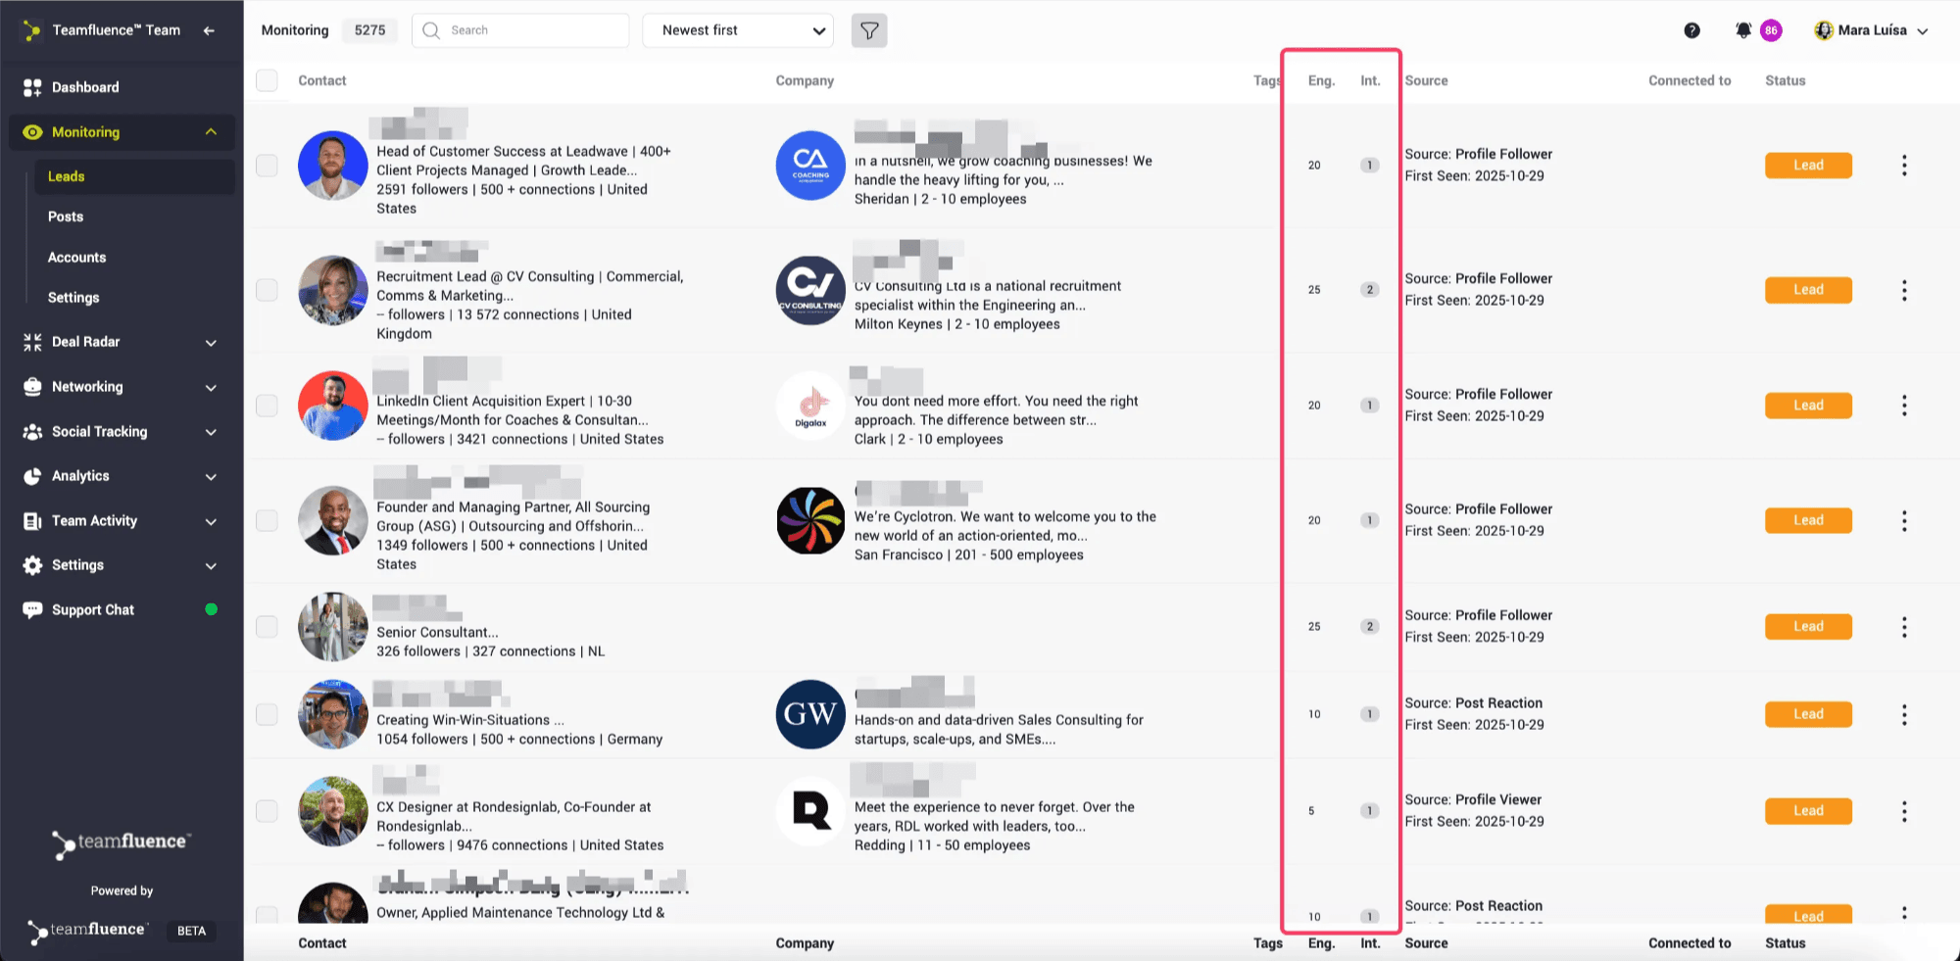Viewport: 1960px width, 961px height.
Task: Open the notifications bell
Action: pos(1743,30)
